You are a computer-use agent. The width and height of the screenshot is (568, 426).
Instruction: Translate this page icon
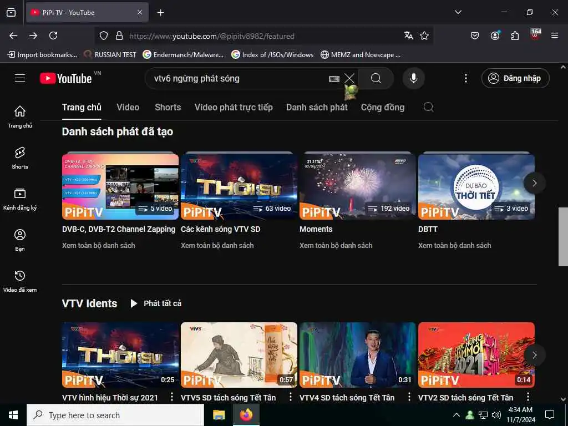(409, 35)
